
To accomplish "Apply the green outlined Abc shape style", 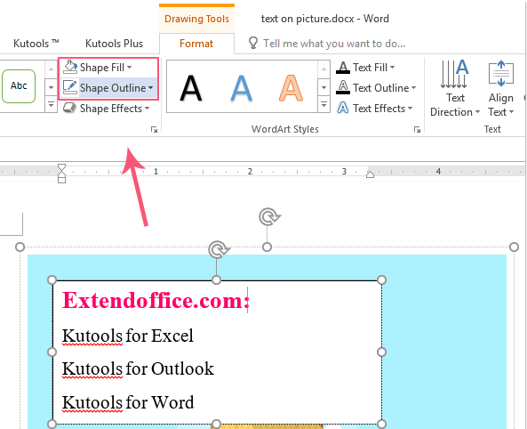I will [19, 86].
